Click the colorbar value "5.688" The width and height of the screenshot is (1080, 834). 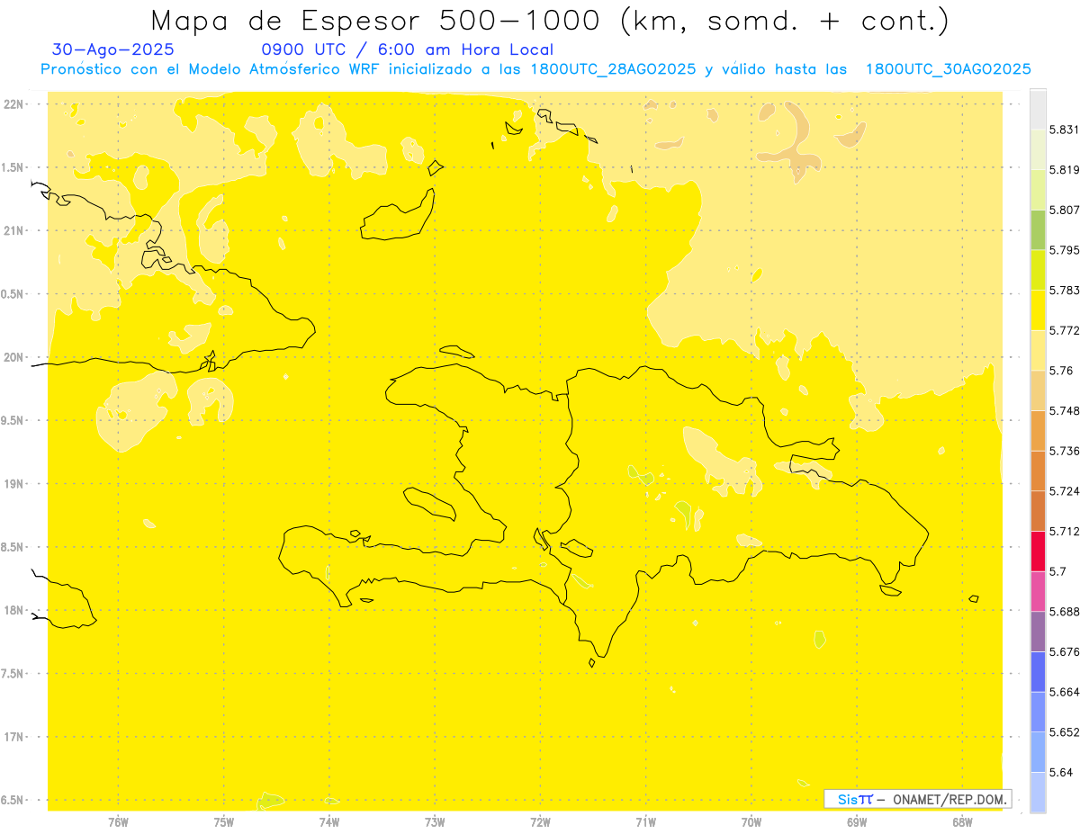pyautogui.click(x=1064, y=612)
